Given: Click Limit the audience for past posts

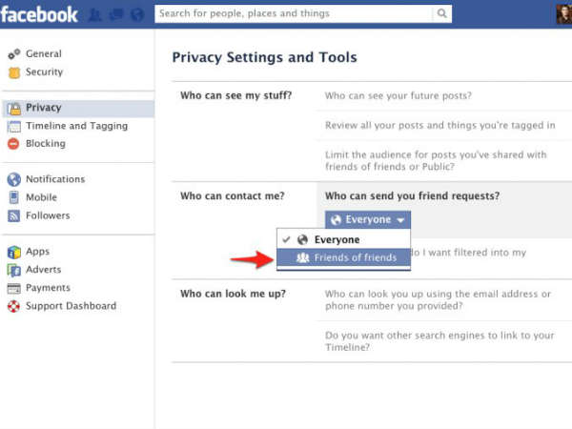Looking at the screenshot, I should [436, 160].
